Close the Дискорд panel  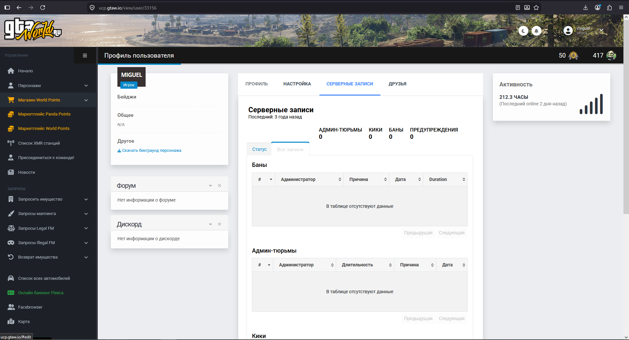point(219,224)
